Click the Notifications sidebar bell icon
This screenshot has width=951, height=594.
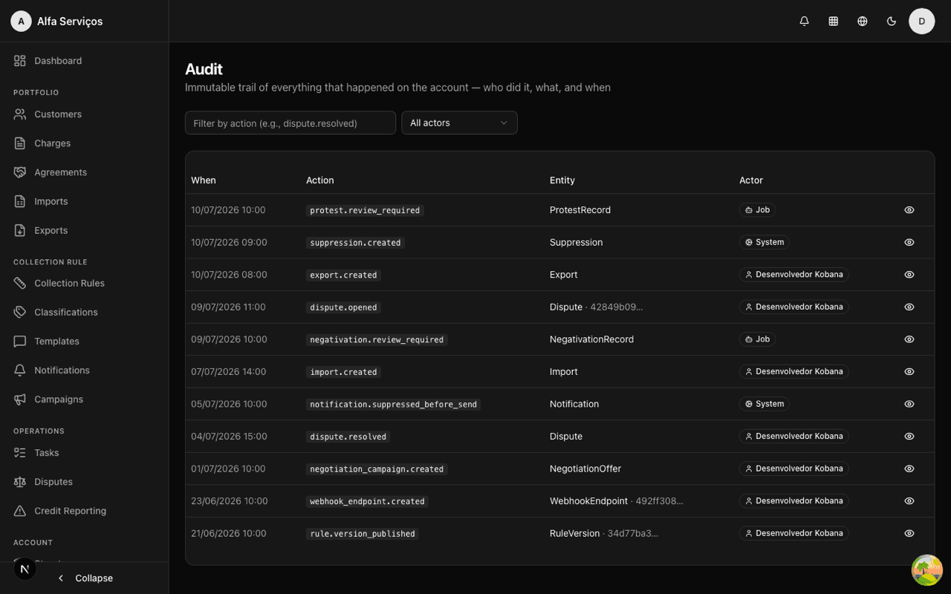coord(20,371)
